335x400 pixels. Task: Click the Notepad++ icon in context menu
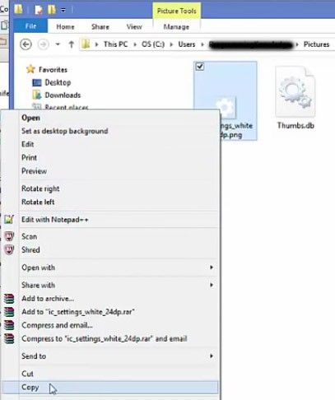(x=9, y=220)
